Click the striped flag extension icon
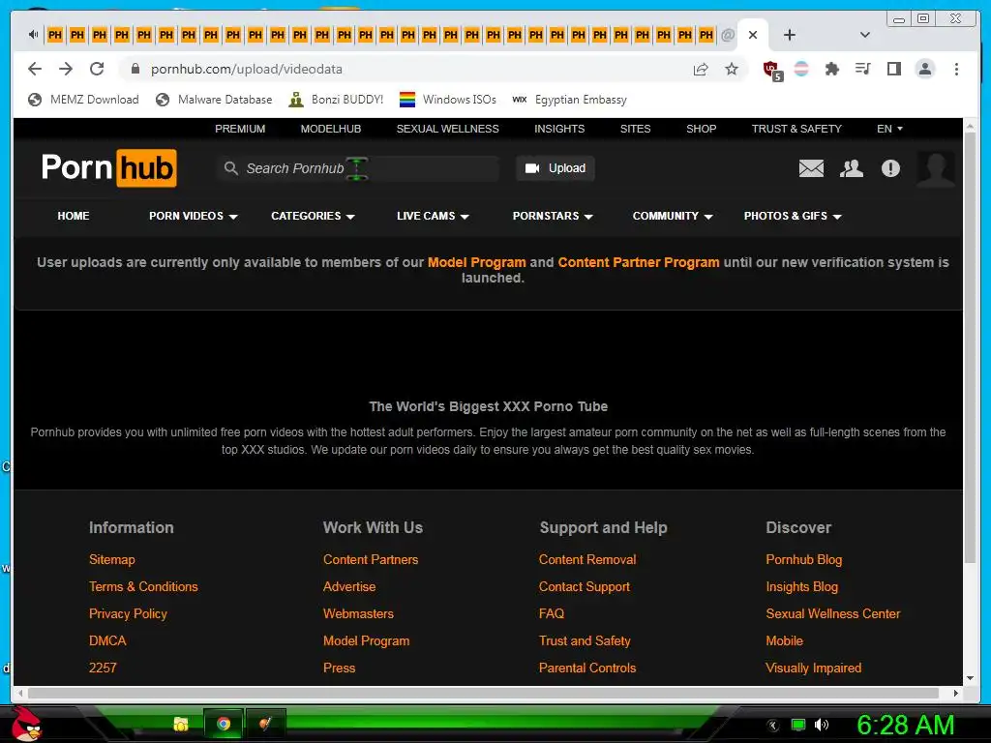The width and height of the screenshot is (991, 743). tap(801, 69)
